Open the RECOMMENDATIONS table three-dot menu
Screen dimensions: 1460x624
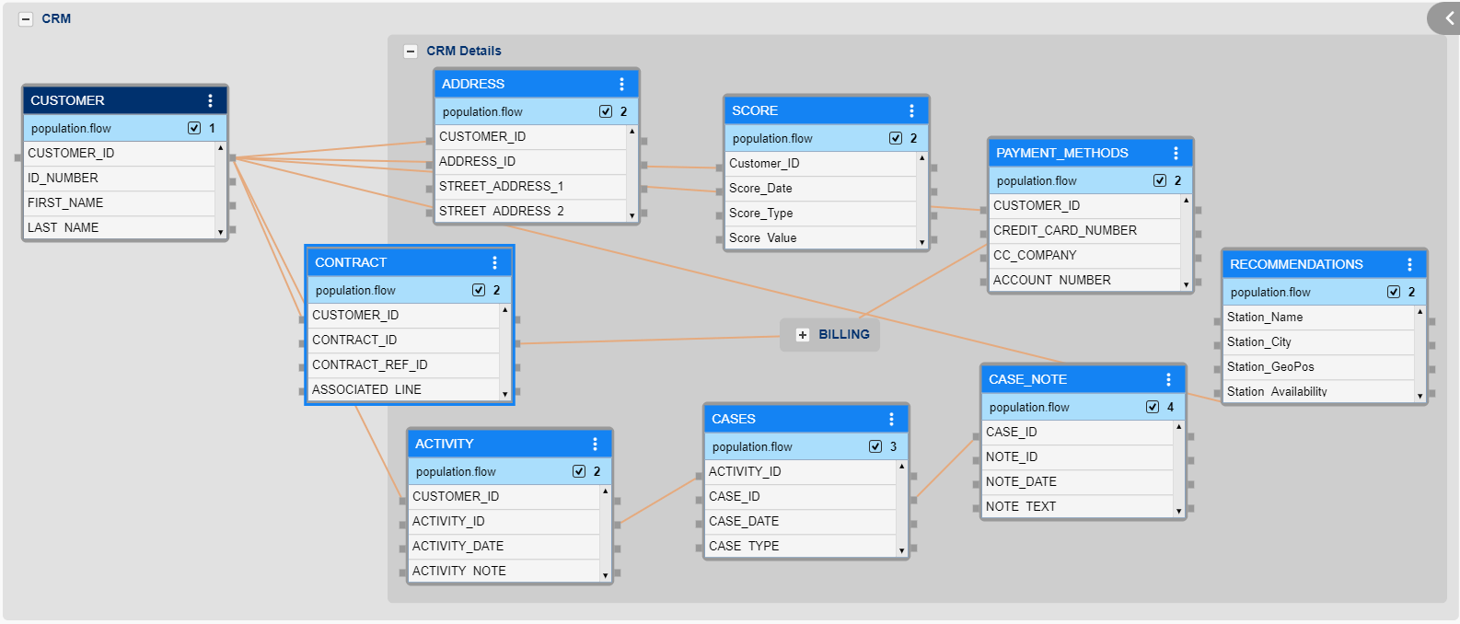[1409, 264]
